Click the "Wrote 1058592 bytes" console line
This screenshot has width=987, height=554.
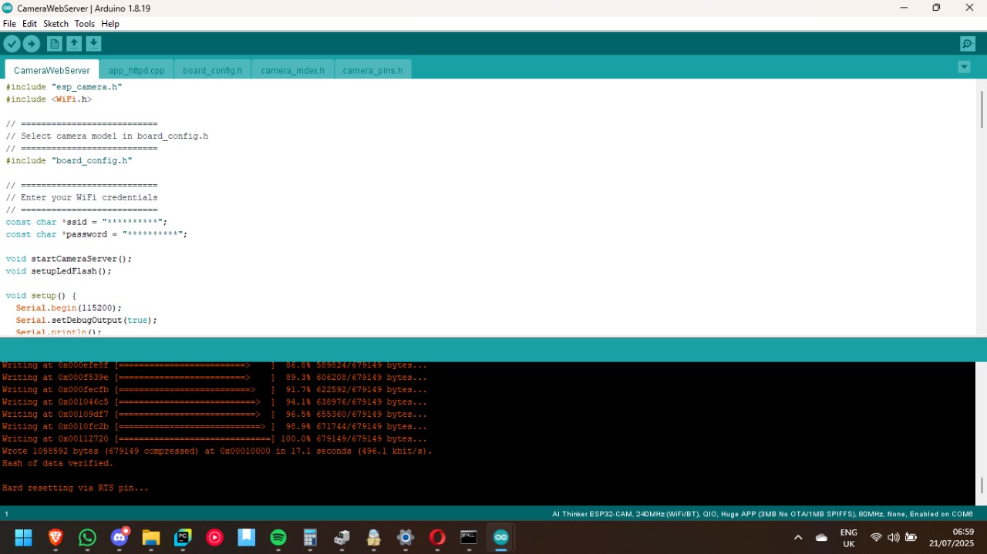pos(217,452)
